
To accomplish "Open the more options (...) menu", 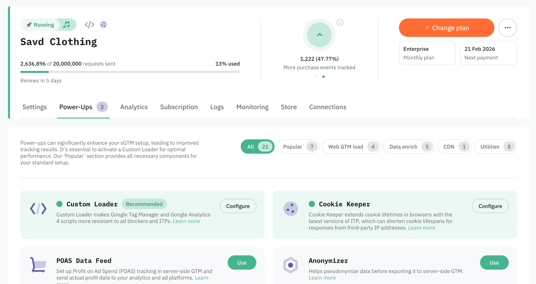I will pyautogui.click(x=507, y=27).
